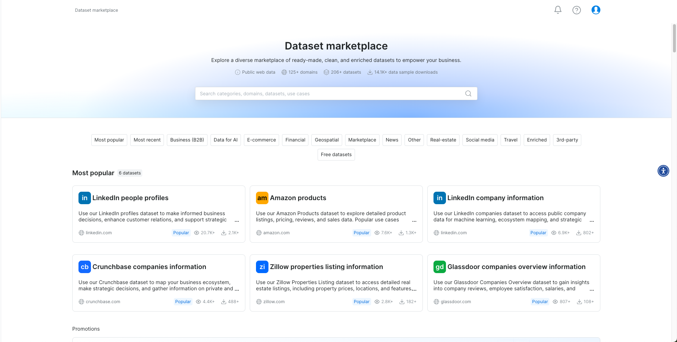Filter by Financial category
This screenshot has width=677, height=342.
pyautogui.click(x=295, y=140)
